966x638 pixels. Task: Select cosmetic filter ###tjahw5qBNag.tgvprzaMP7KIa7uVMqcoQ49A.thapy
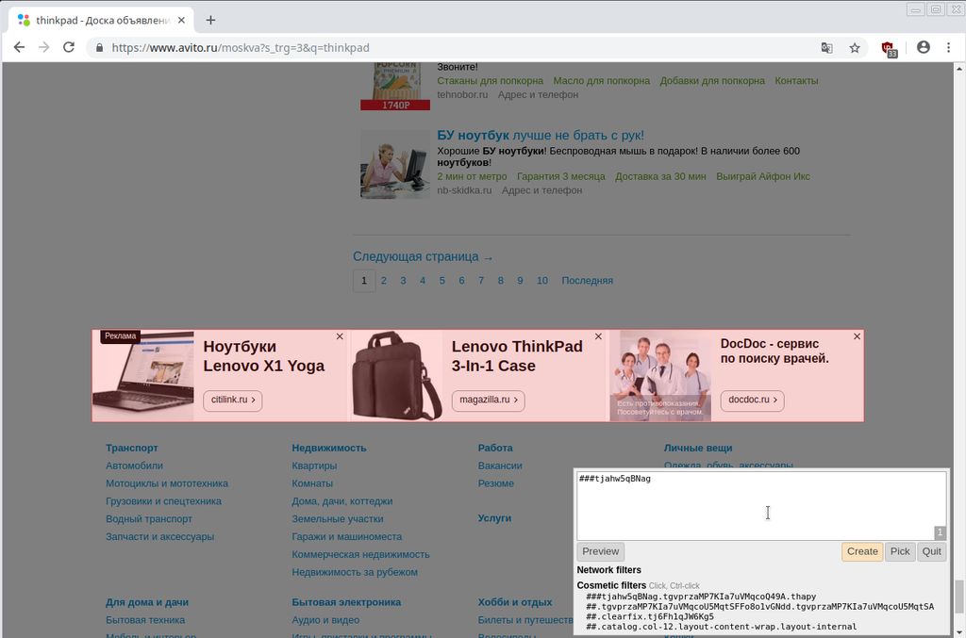[701, 597]
